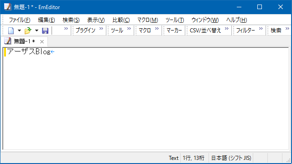The height and width of the screenshot is (164, 292).
Task: Click the マクロ toolbar label
Action: click(x=145, y=31)
